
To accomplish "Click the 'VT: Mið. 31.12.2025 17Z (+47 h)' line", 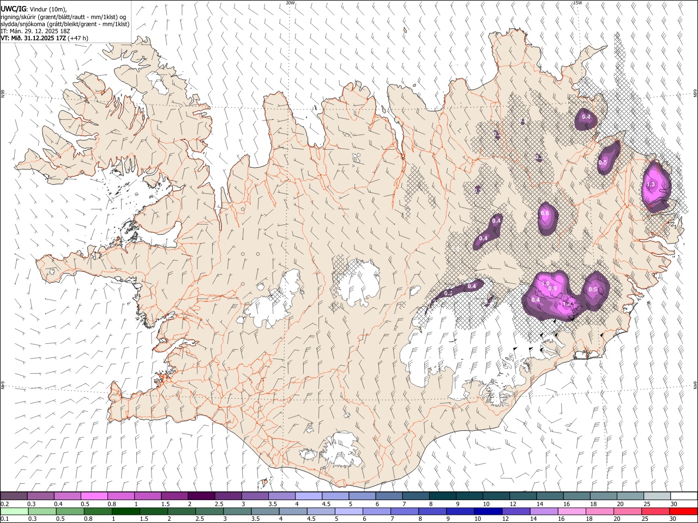I will [x=44, y=38].
